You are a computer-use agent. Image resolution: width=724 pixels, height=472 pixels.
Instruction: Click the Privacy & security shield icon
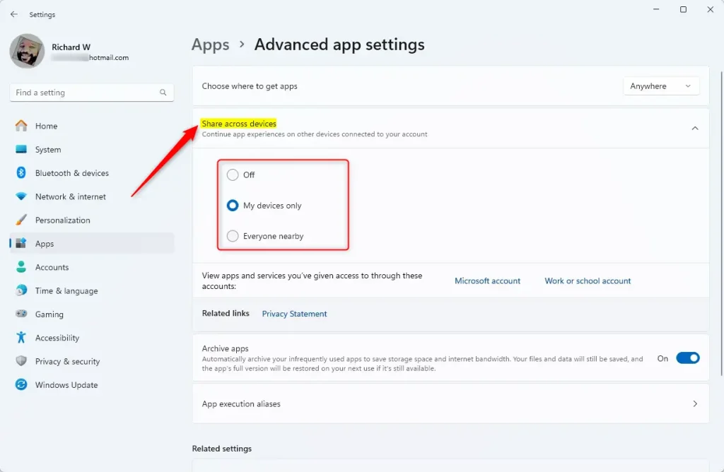[21, 361]
